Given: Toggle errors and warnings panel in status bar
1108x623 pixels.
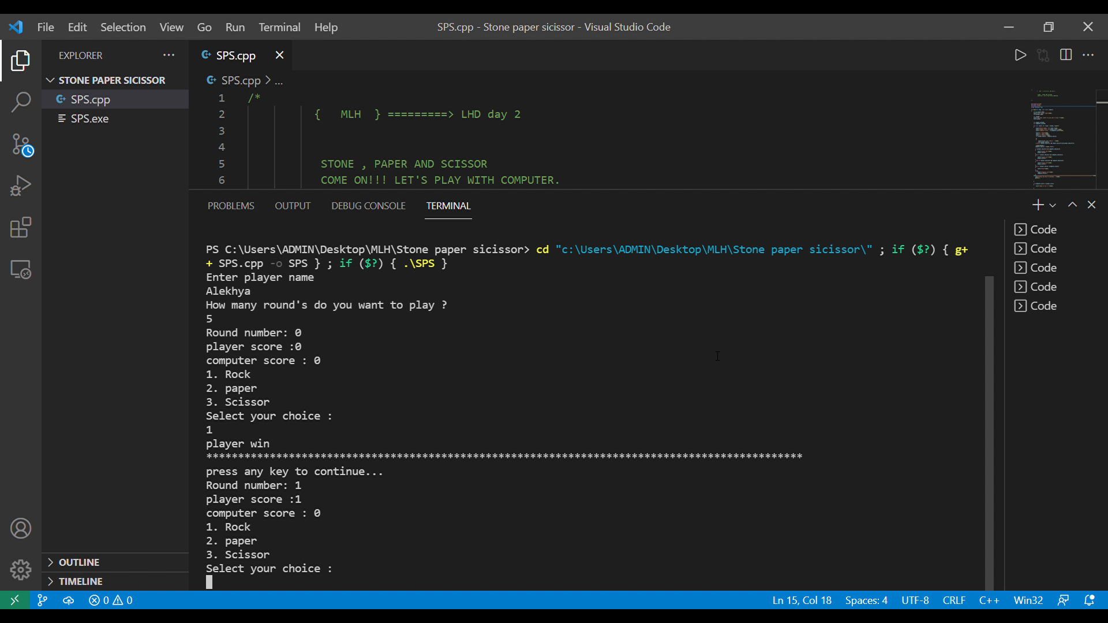Looking at the screenshot, I should point(111,601).
